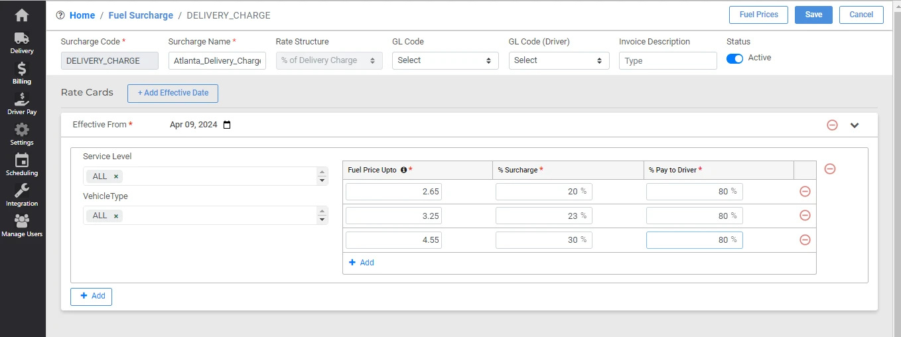Open the Scheduling calendar module

22,164
